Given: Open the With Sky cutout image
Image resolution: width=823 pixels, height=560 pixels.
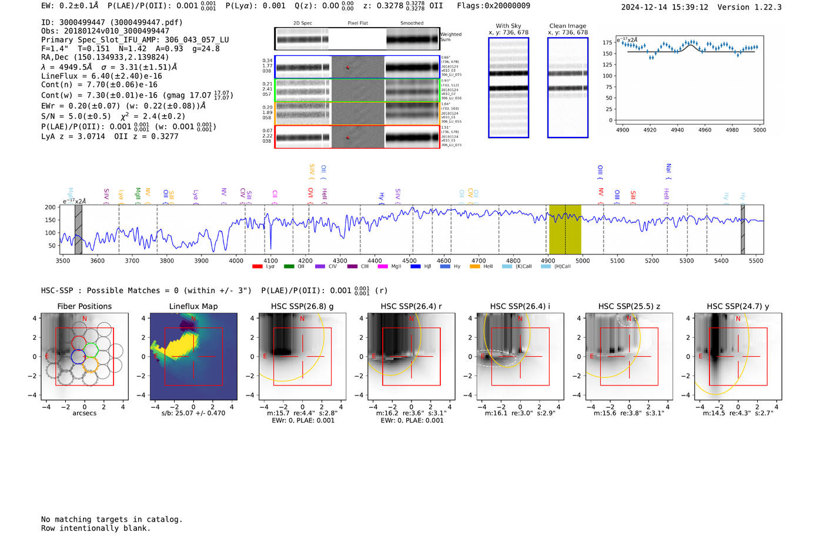Looking at the screenshot, I should (x=508, y=88).
